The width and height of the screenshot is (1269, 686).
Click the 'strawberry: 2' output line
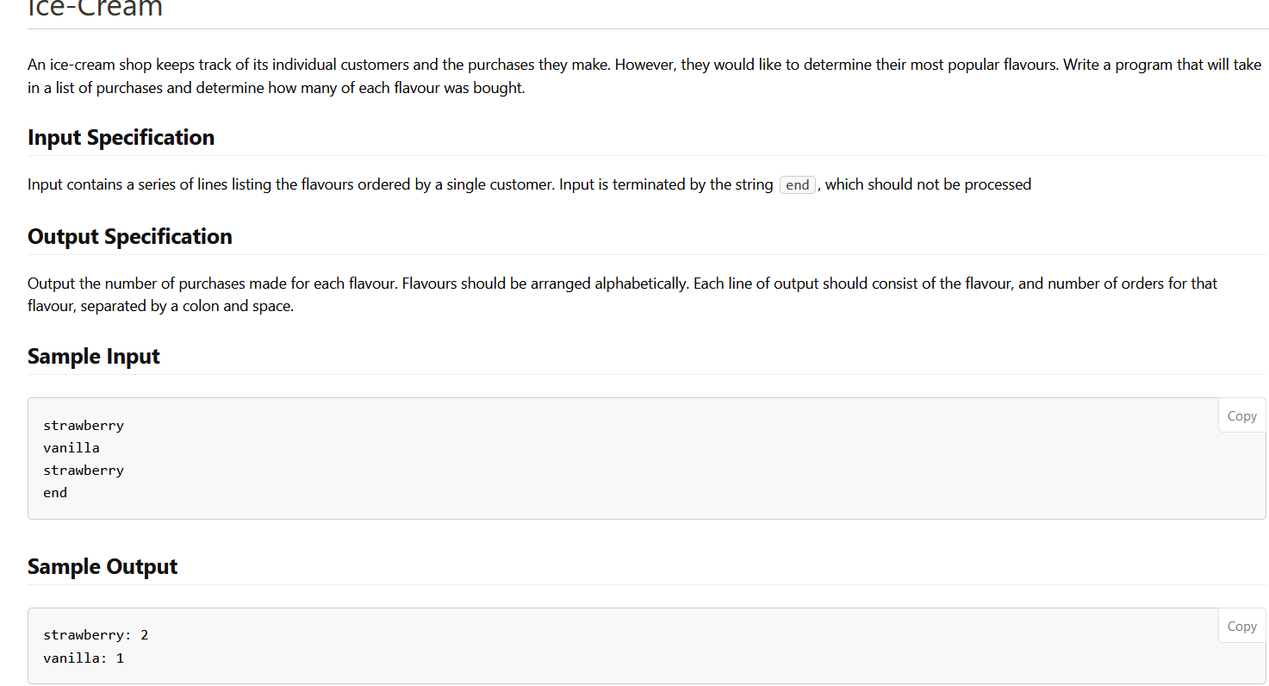click(x=96, y=635)
